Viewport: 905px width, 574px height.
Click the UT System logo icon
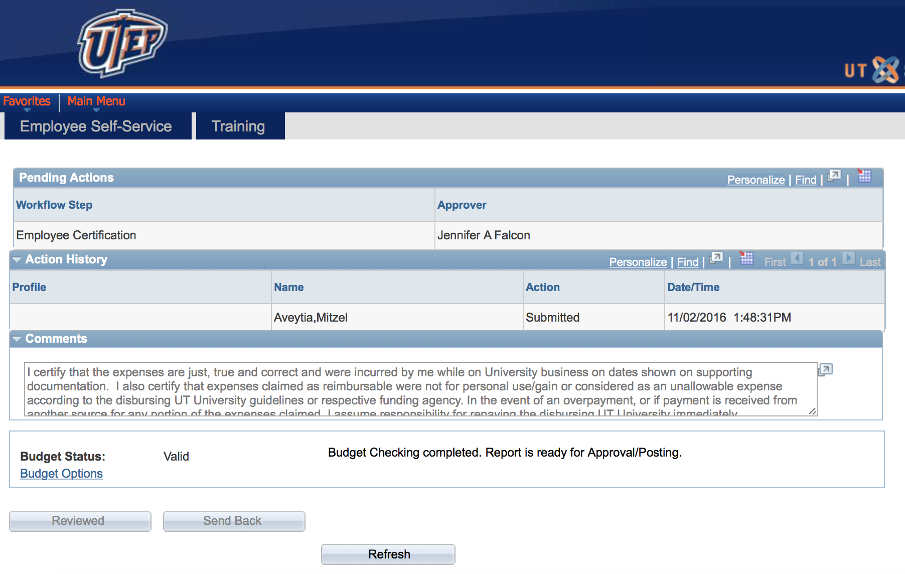885,70
